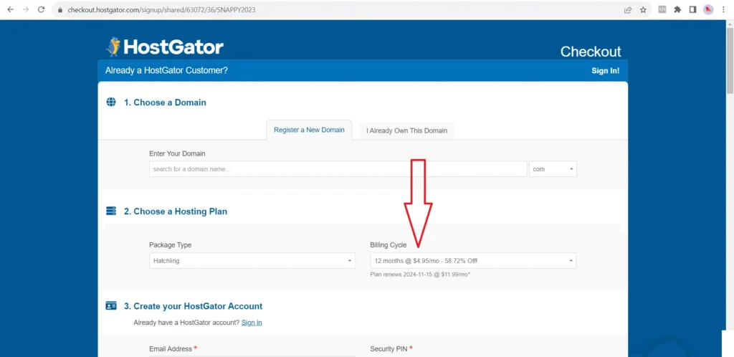734x357 pixels.
Task: Open the Billing Cycle dropdown
Action: click(473, 261)
